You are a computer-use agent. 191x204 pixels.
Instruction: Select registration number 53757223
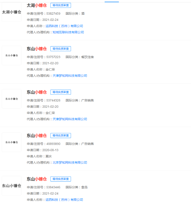point(53,57)
